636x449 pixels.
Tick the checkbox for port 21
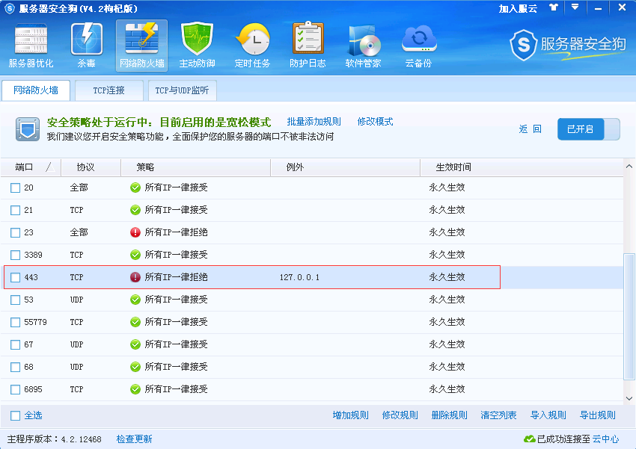[16, 210]
